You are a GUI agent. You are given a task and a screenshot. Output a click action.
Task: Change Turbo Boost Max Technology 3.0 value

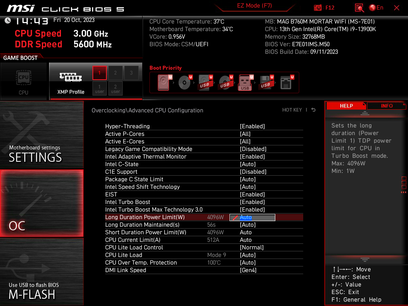point(252,209)
